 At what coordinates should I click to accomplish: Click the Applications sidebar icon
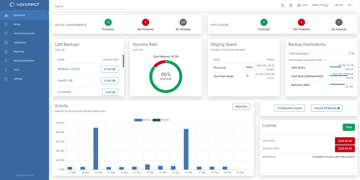pyautogui.click(x=6, y=42)
